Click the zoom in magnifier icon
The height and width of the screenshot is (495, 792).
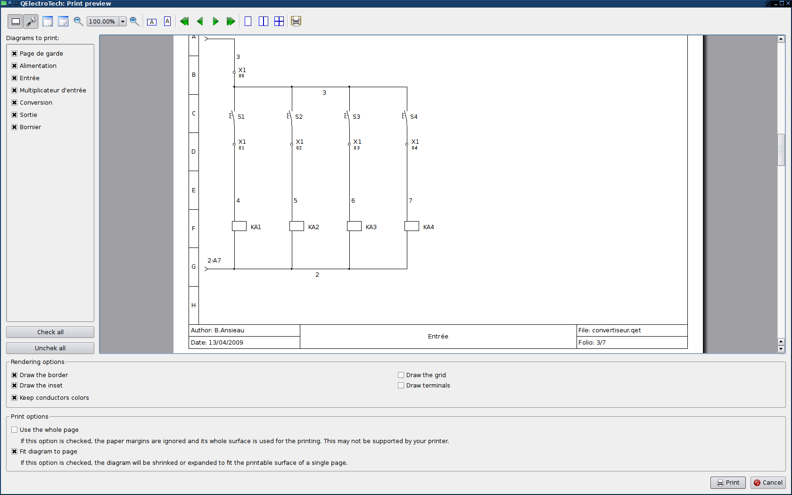pyautogui.click(x=133, y=21)
